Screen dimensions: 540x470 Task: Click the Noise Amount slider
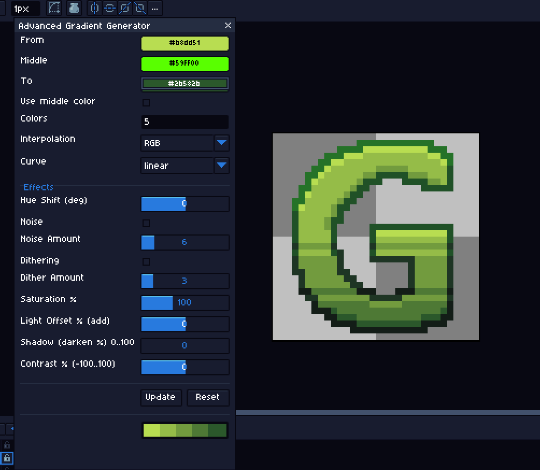click(185, 242)
